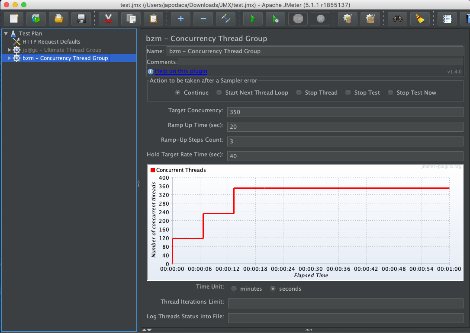Click the Stop test icon
Screen dimensions: 470x333
(x=298, y=19)
